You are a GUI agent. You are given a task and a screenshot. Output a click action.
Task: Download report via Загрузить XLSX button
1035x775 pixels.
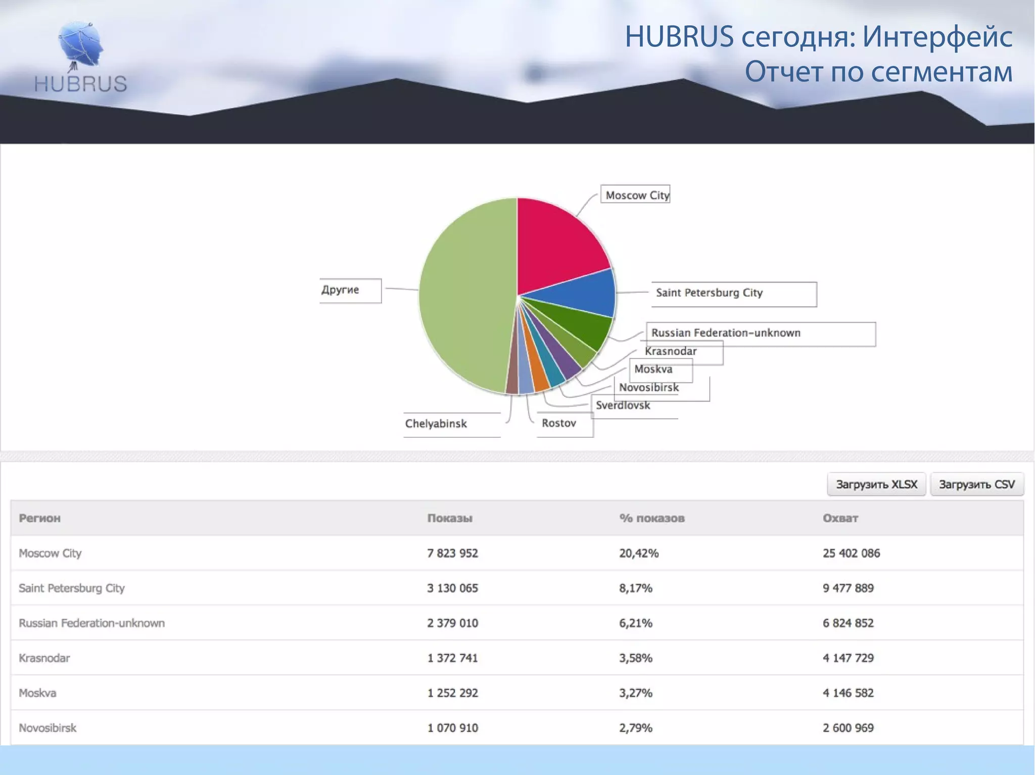(x=876, y=484)
